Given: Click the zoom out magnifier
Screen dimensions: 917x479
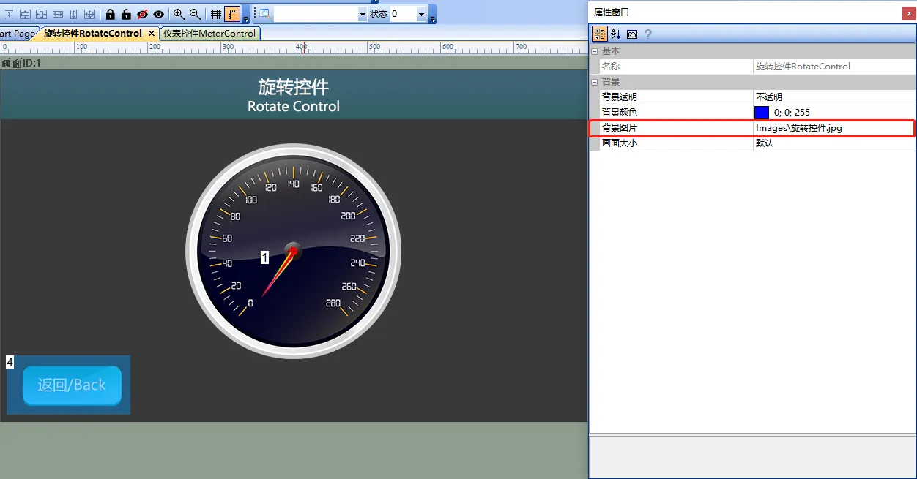Looking at the screenshot, I should [196, 14].
